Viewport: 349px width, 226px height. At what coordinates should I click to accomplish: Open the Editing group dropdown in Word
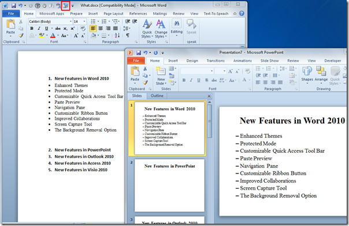pyautogui.click(x=176, y=28)
